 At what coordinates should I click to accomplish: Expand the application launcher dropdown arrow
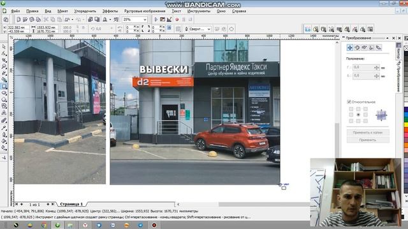[110, 20]
